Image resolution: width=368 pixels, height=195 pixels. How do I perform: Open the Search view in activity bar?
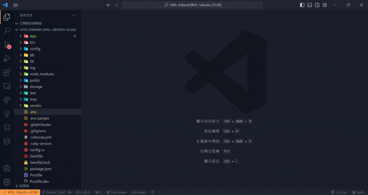pos(7,31)
